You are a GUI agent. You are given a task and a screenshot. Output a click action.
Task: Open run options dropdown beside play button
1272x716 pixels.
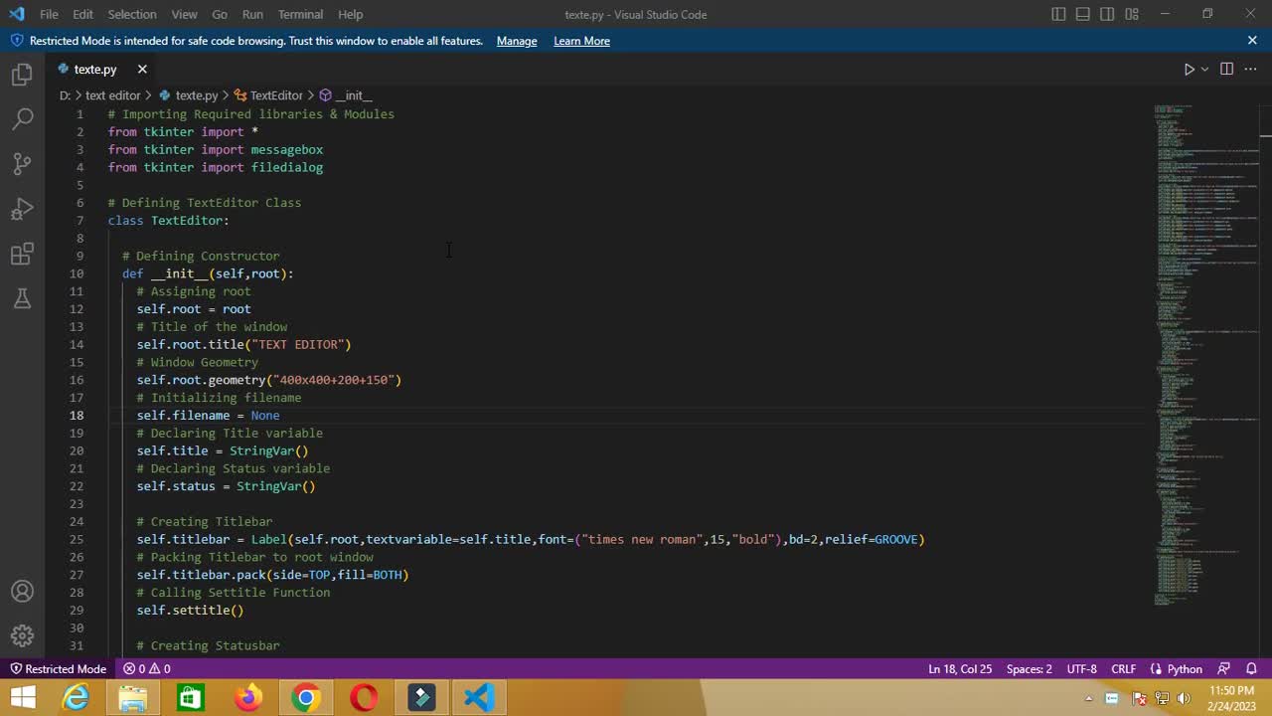coord(1205,69)
